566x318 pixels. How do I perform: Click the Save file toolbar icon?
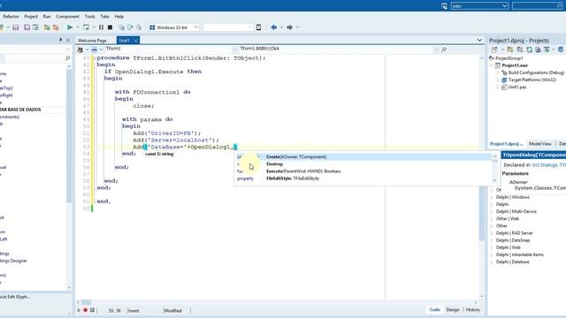point(16,27)
